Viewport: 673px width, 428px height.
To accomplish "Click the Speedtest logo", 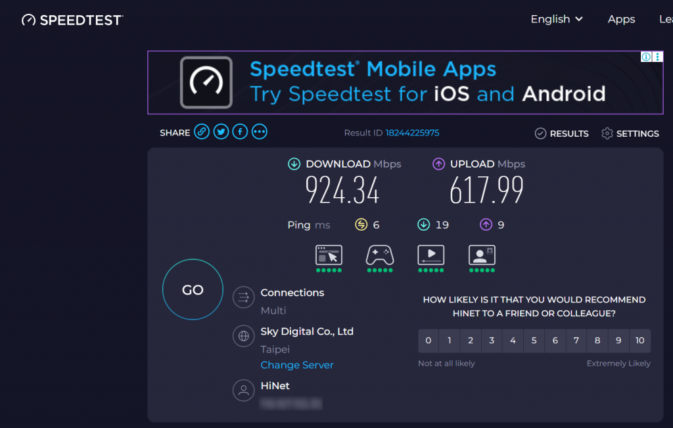I will [x=72, y=20].
